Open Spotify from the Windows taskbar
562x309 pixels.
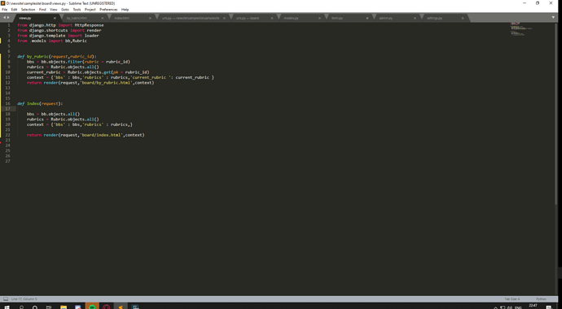(92, 307)
